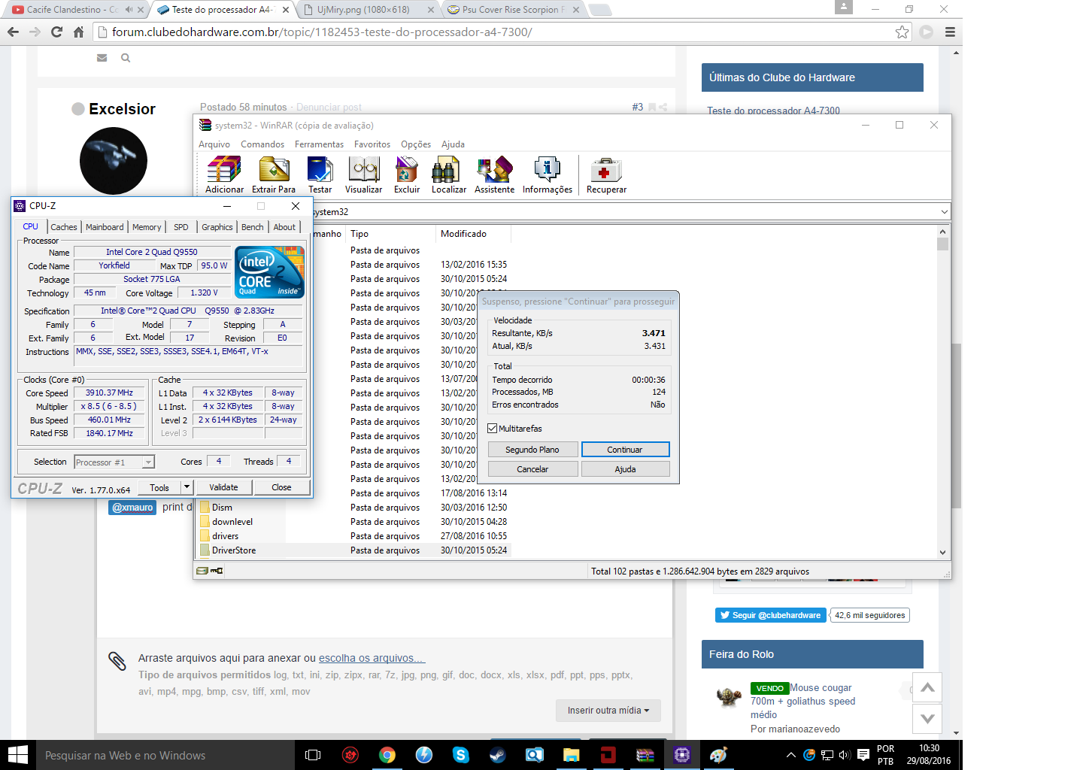1083x770 pixels.
Task: Open Chrome from the taskbar
Action: click(387, 755)
